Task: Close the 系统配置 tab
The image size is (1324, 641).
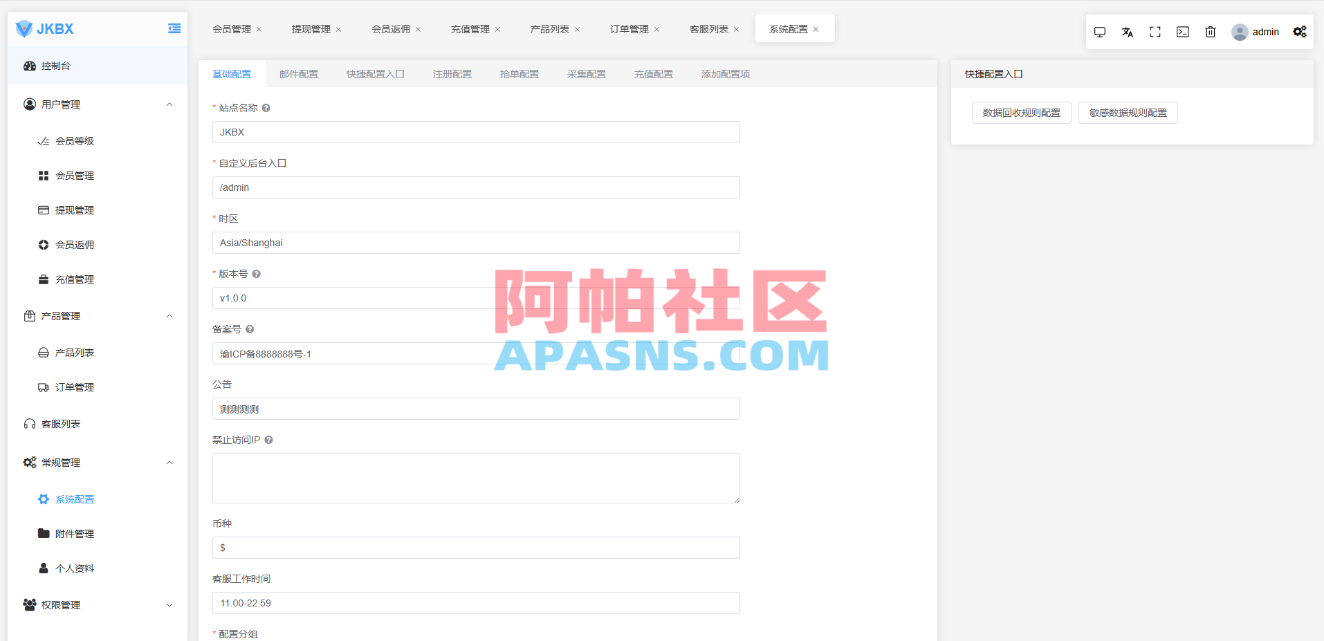Action: (x=816, y=30)
